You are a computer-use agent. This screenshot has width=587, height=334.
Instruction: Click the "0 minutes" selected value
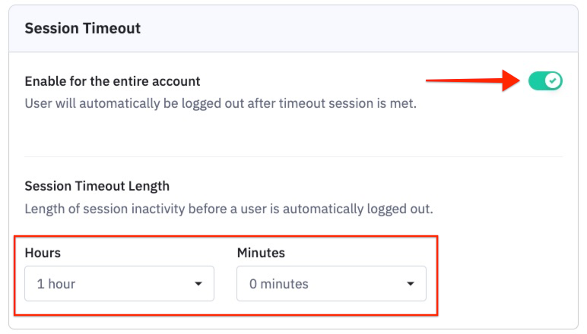pos(279,284)
